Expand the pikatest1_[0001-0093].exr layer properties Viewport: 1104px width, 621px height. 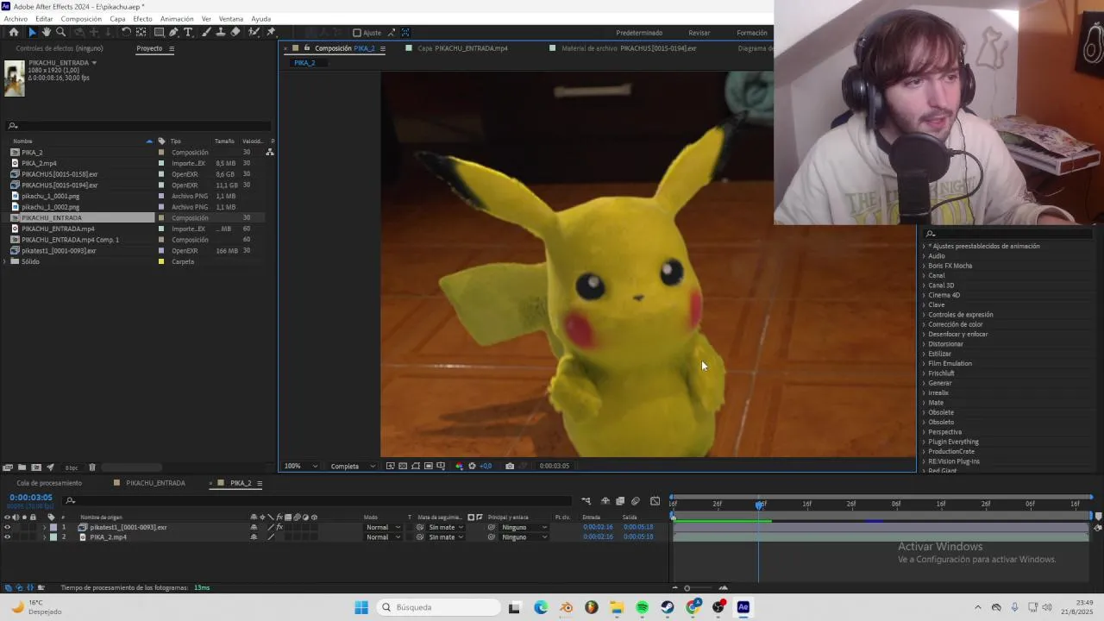tap(44, 527)
